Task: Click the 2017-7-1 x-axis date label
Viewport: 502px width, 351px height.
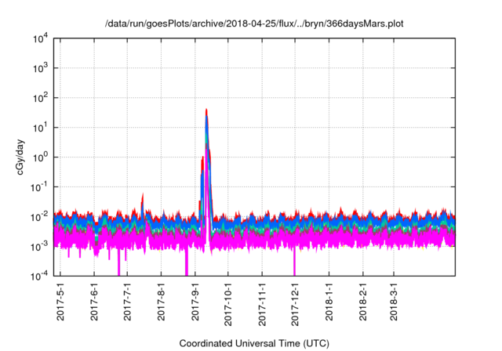Action: (x=127, y=302)
